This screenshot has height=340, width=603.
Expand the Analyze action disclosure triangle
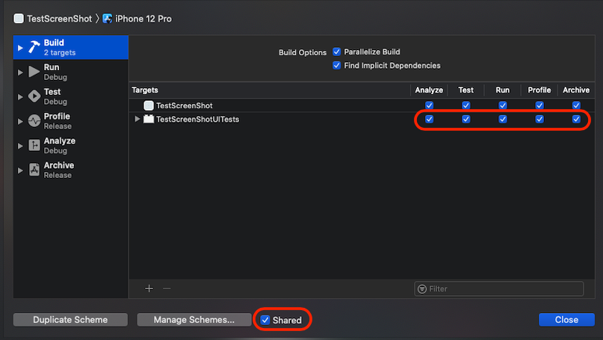click(20, 146)
